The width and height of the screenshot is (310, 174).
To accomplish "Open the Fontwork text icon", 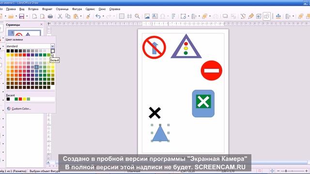I will 173,16.
